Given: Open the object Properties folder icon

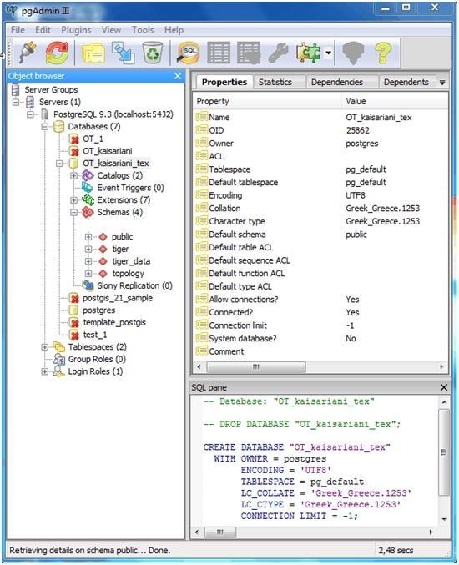Looking at the screenshot, I should (93, 53).
